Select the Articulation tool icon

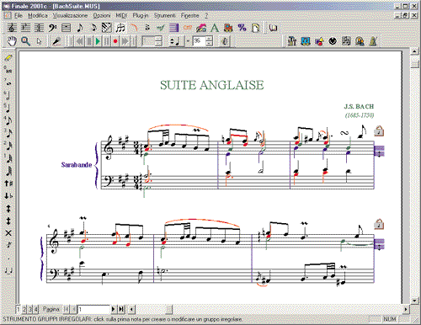point(147,28)
